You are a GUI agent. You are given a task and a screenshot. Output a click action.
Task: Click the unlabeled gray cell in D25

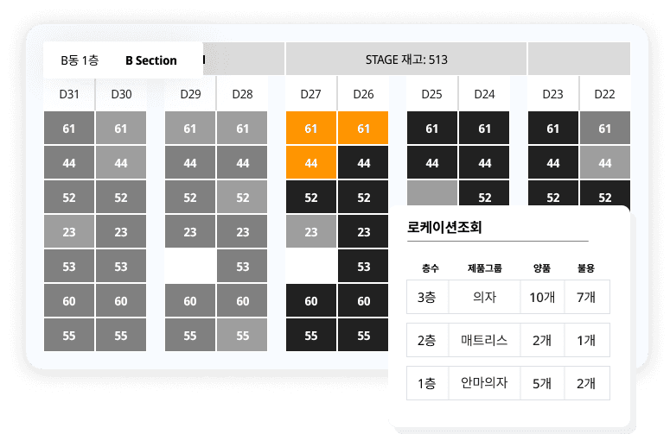(432, 193)
